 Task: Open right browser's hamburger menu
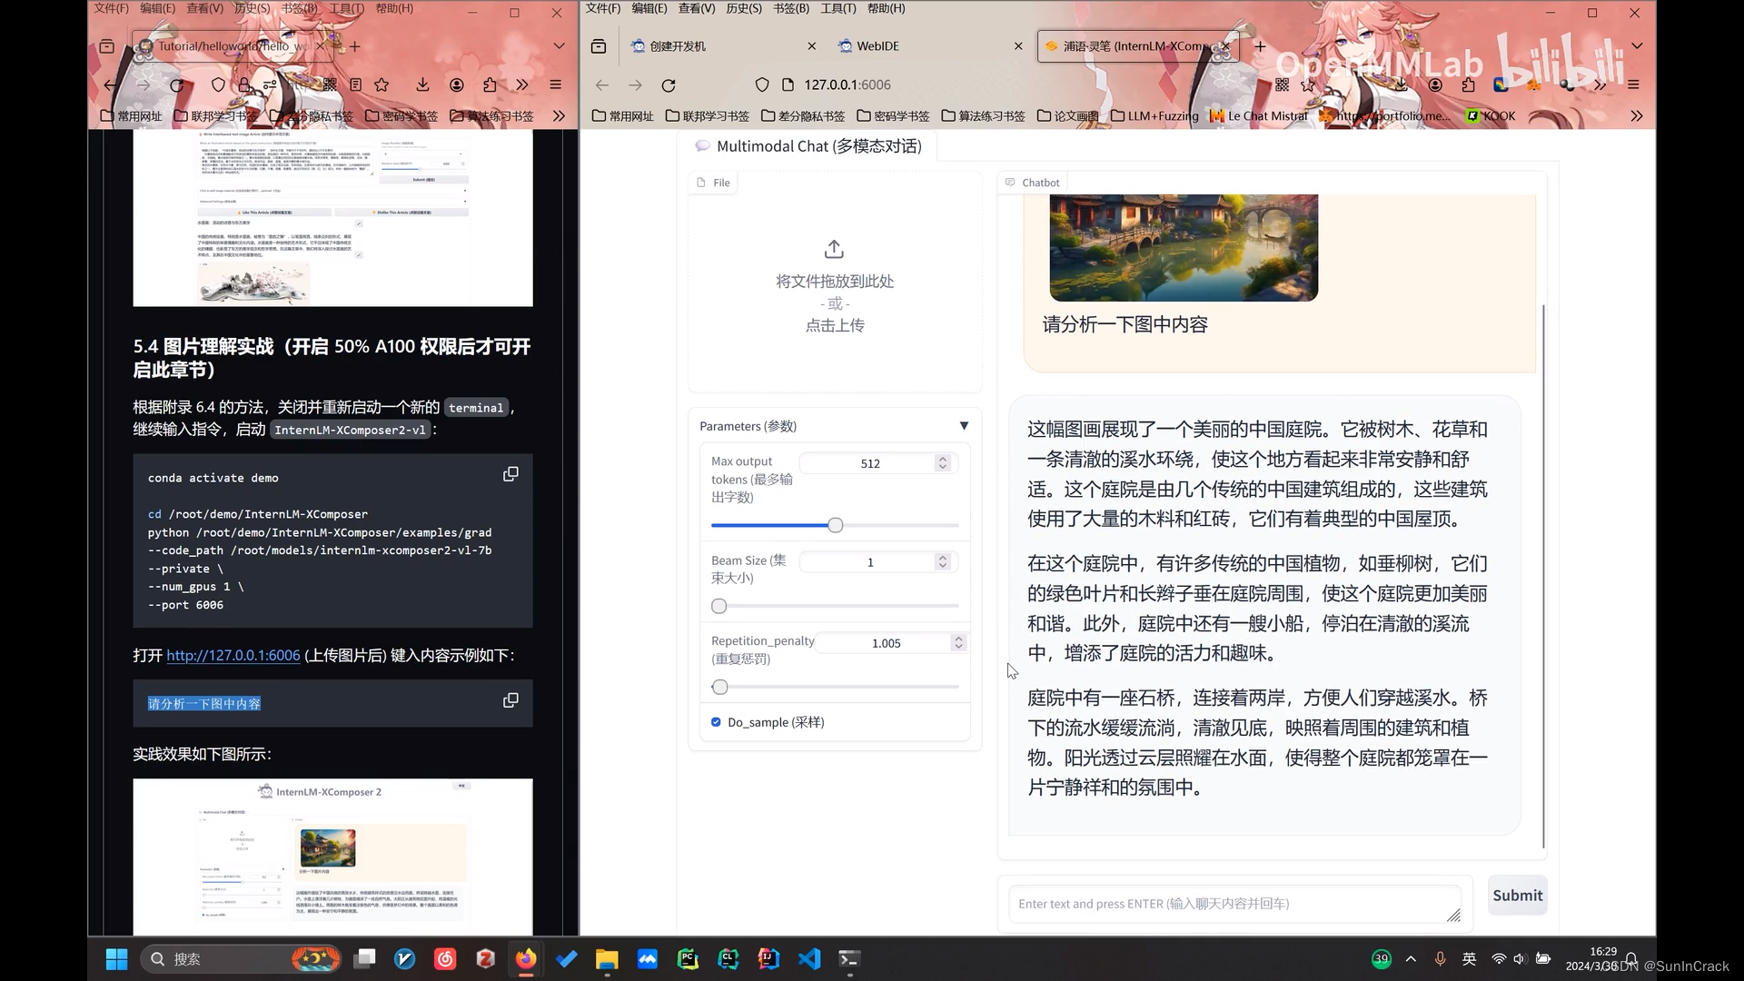(x=1633, y=85)
